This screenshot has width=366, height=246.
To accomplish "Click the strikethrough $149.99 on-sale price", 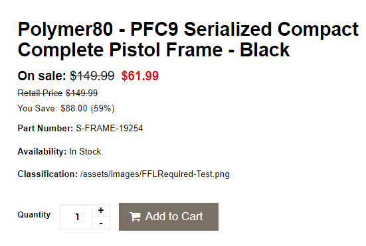I will [92, 76].
